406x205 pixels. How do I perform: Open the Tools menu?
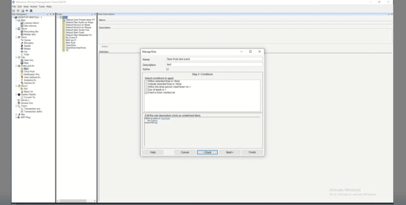click(x=42, y=7)
